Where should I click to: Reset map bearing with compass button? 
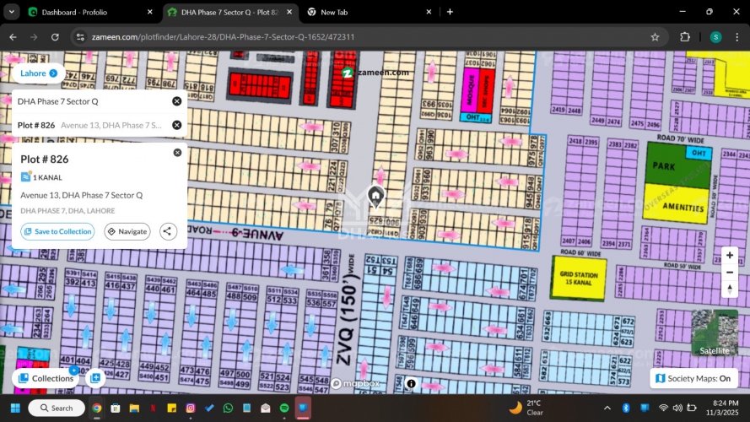tap(729, 289)
